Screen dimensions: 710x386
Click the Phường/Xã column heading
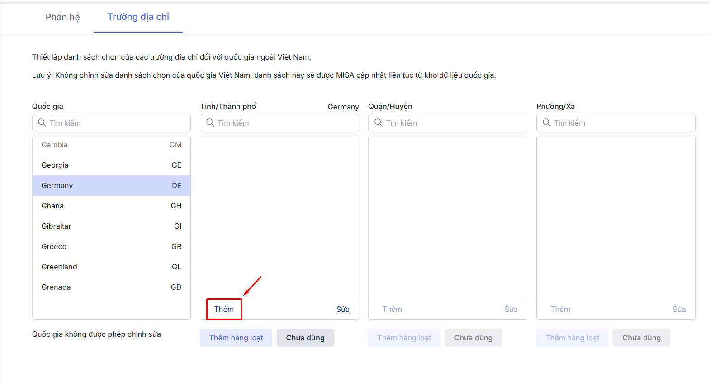coord(555,107)
